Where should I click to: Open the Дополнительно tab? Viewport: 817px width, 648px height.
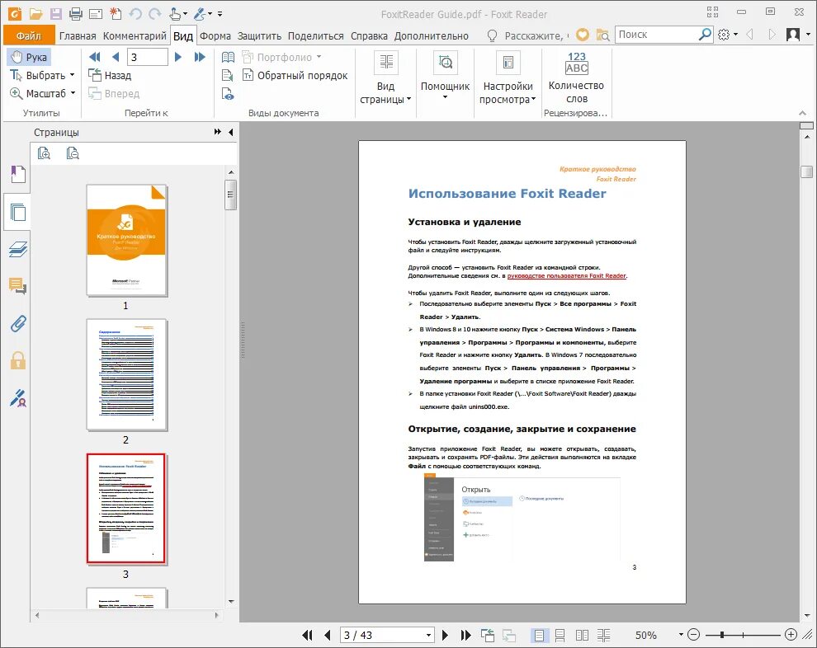tap(432, 36)
